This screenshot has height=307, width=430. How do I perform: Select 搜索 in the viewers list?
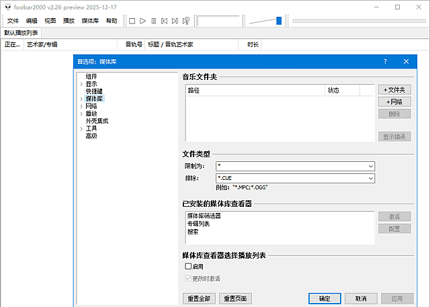click(x=193, y=232)
